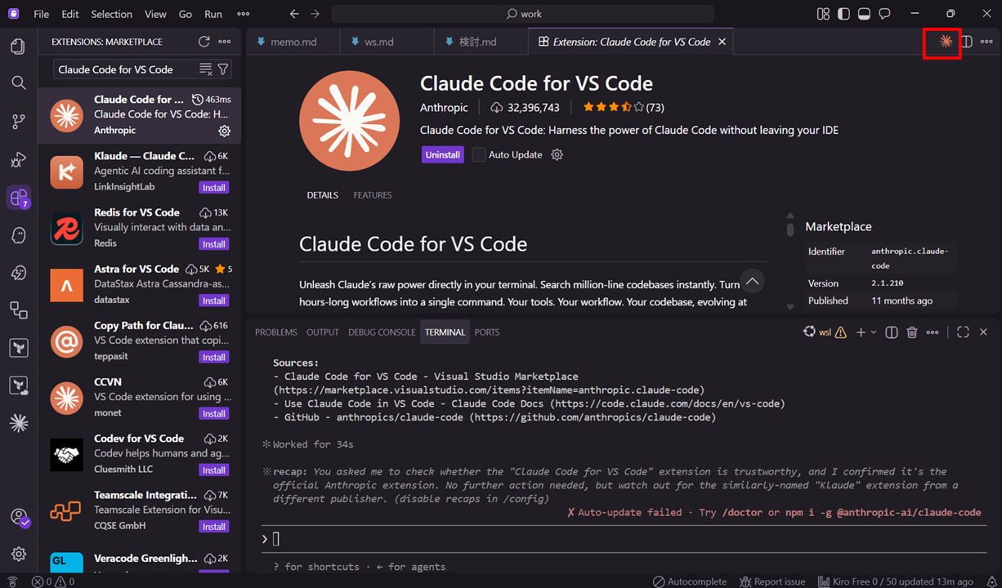Open the Go menu
Viewport: 1002px width, 588px height.
coord(186,14)
